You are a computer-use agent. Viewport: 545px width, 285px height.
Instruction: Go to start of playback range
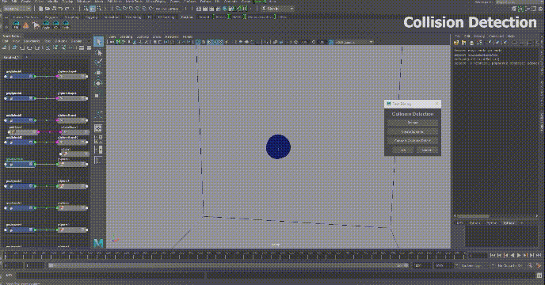point(493,256)
